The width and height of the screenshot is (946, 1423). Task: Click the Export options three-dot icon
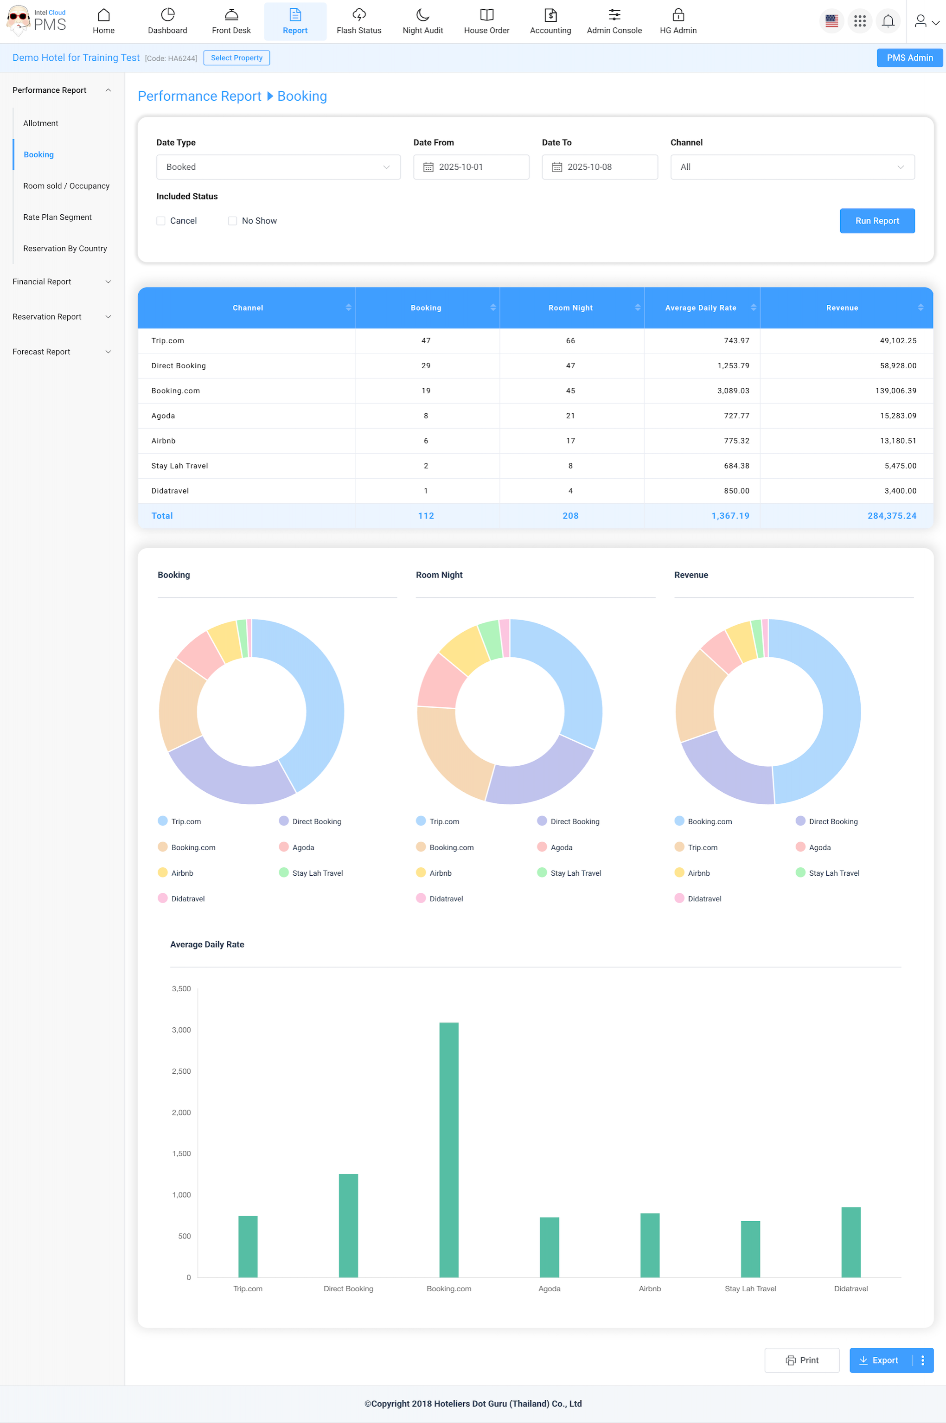pyautogui.click(x=922, y=1360)
